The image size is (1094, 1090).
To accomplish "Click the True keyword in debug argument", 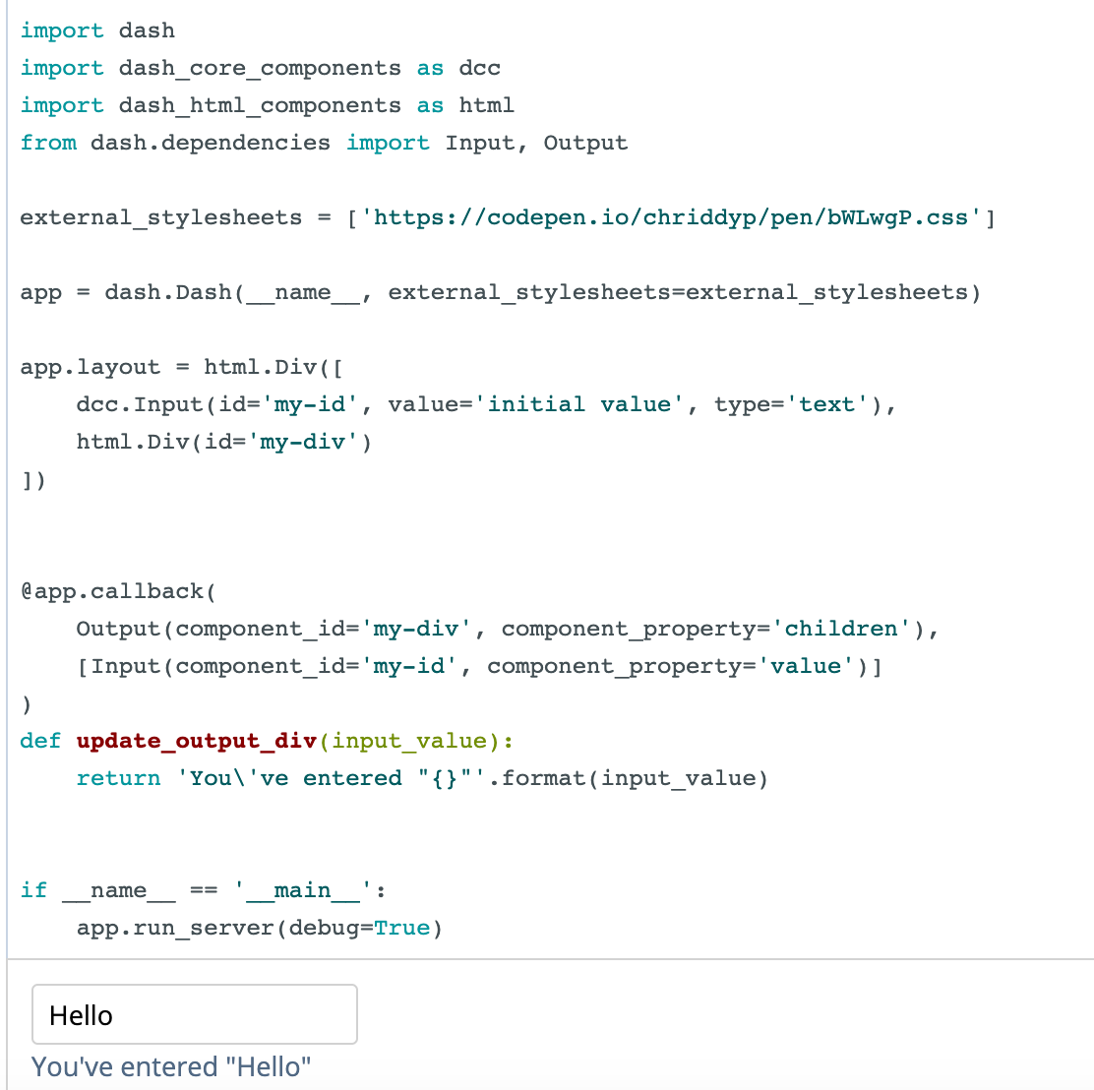I will point(401,928).
